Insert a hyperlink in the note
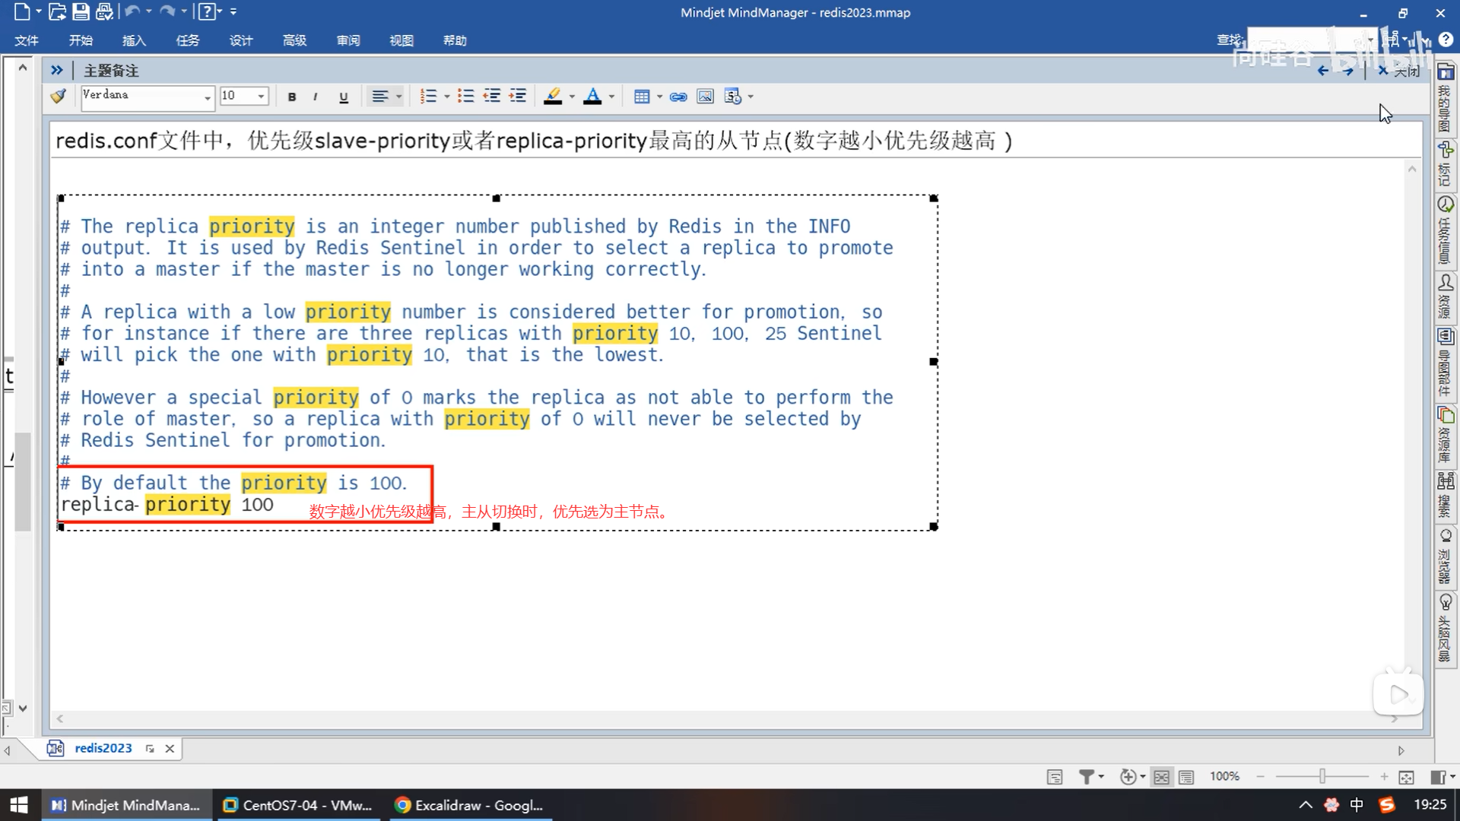This screenshot has height=821, width=1460. [678, 97]
